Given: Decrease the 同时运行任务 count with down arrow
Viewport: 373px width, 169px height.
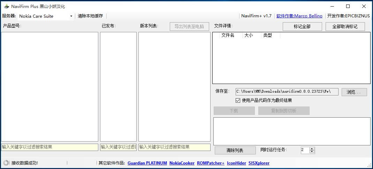Looking at the screenshot, I should (x=312, y=152).
